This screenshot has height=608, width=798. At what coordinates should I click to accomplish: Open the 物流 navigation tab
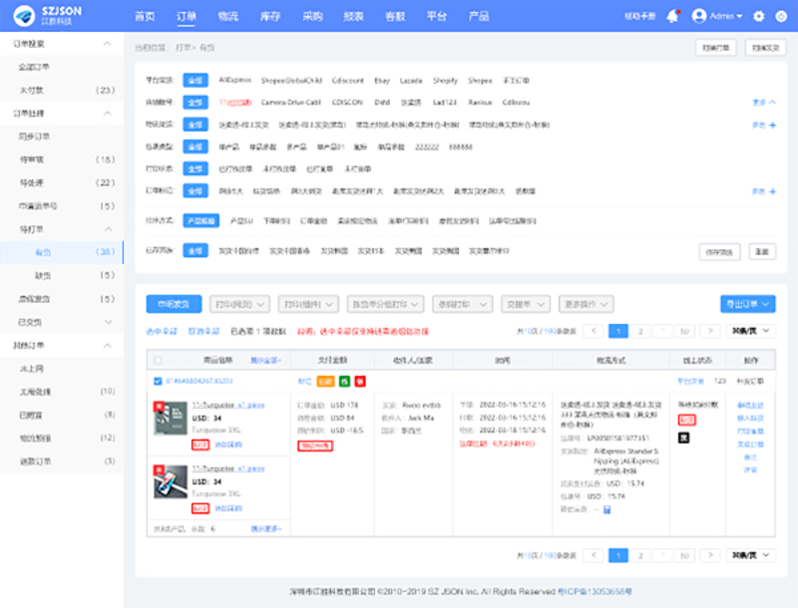[228, 16]
